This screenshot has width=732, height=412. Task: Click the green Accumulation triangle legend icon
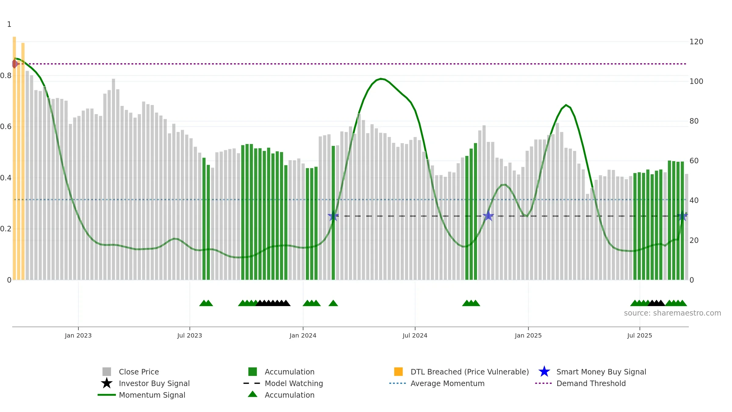[x=253, y=394]
